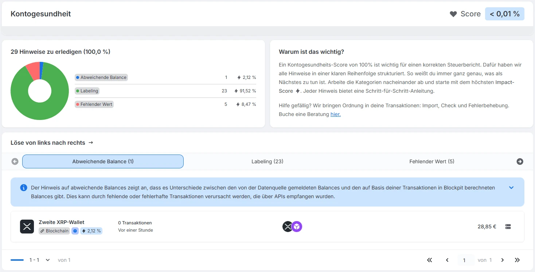
Task: Open the 'hier.' consultation link
Action: tap(335, 114)
